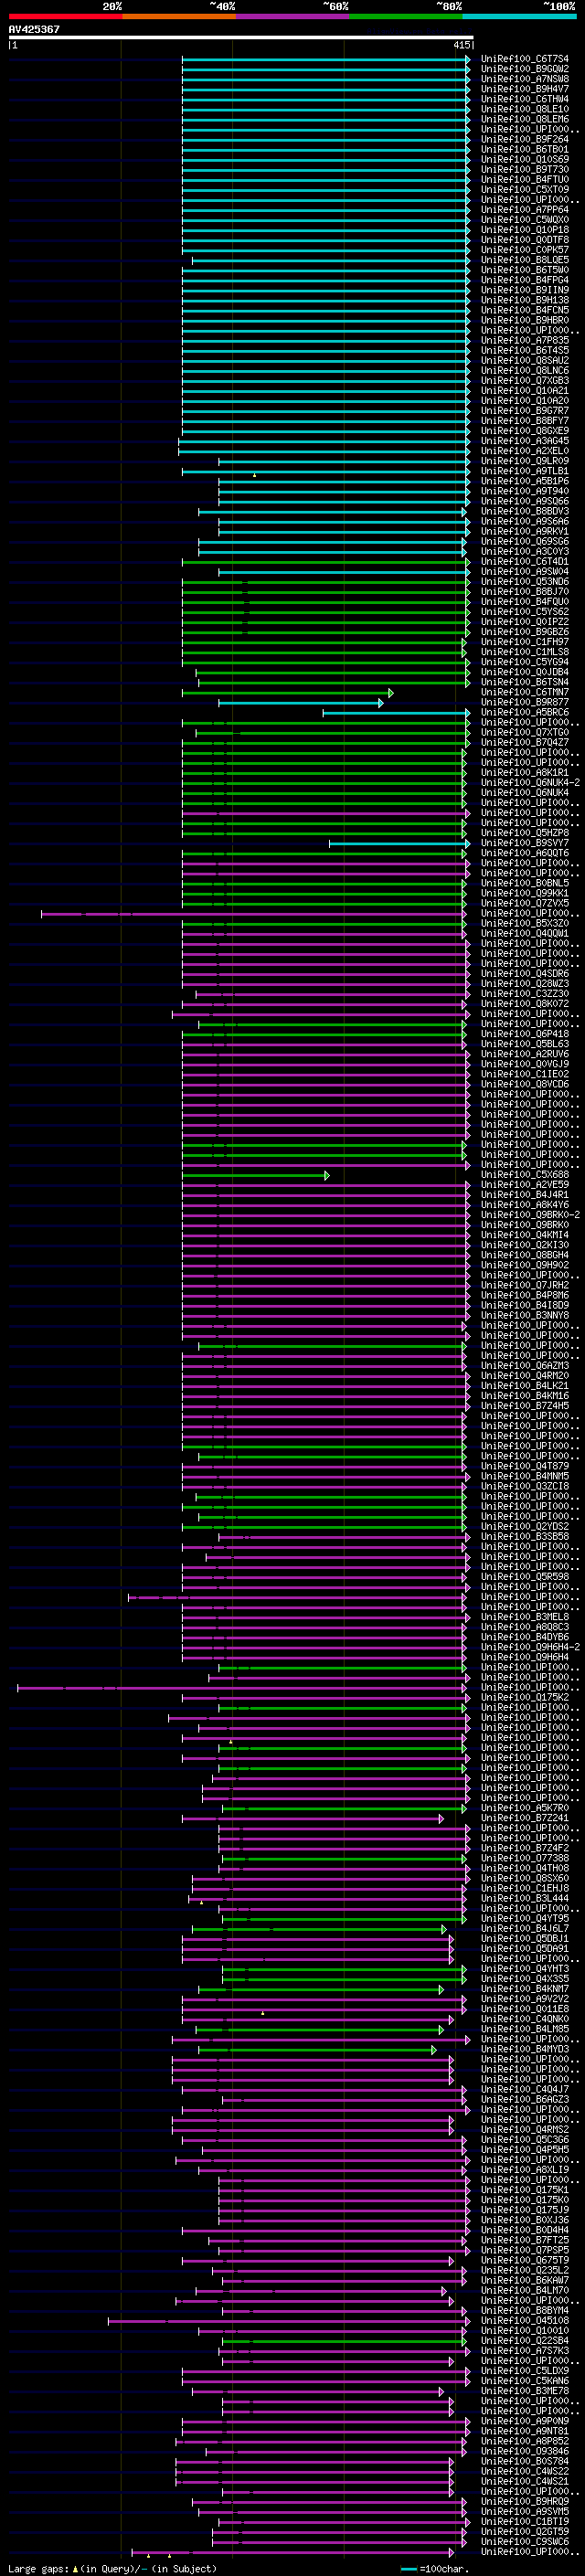
Task: Click the query end position 415
Action: 462,45
